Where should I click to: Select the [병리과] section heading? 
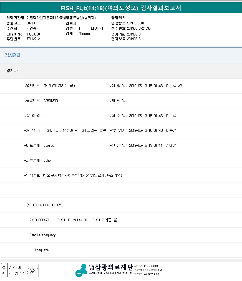click(12, 71)
